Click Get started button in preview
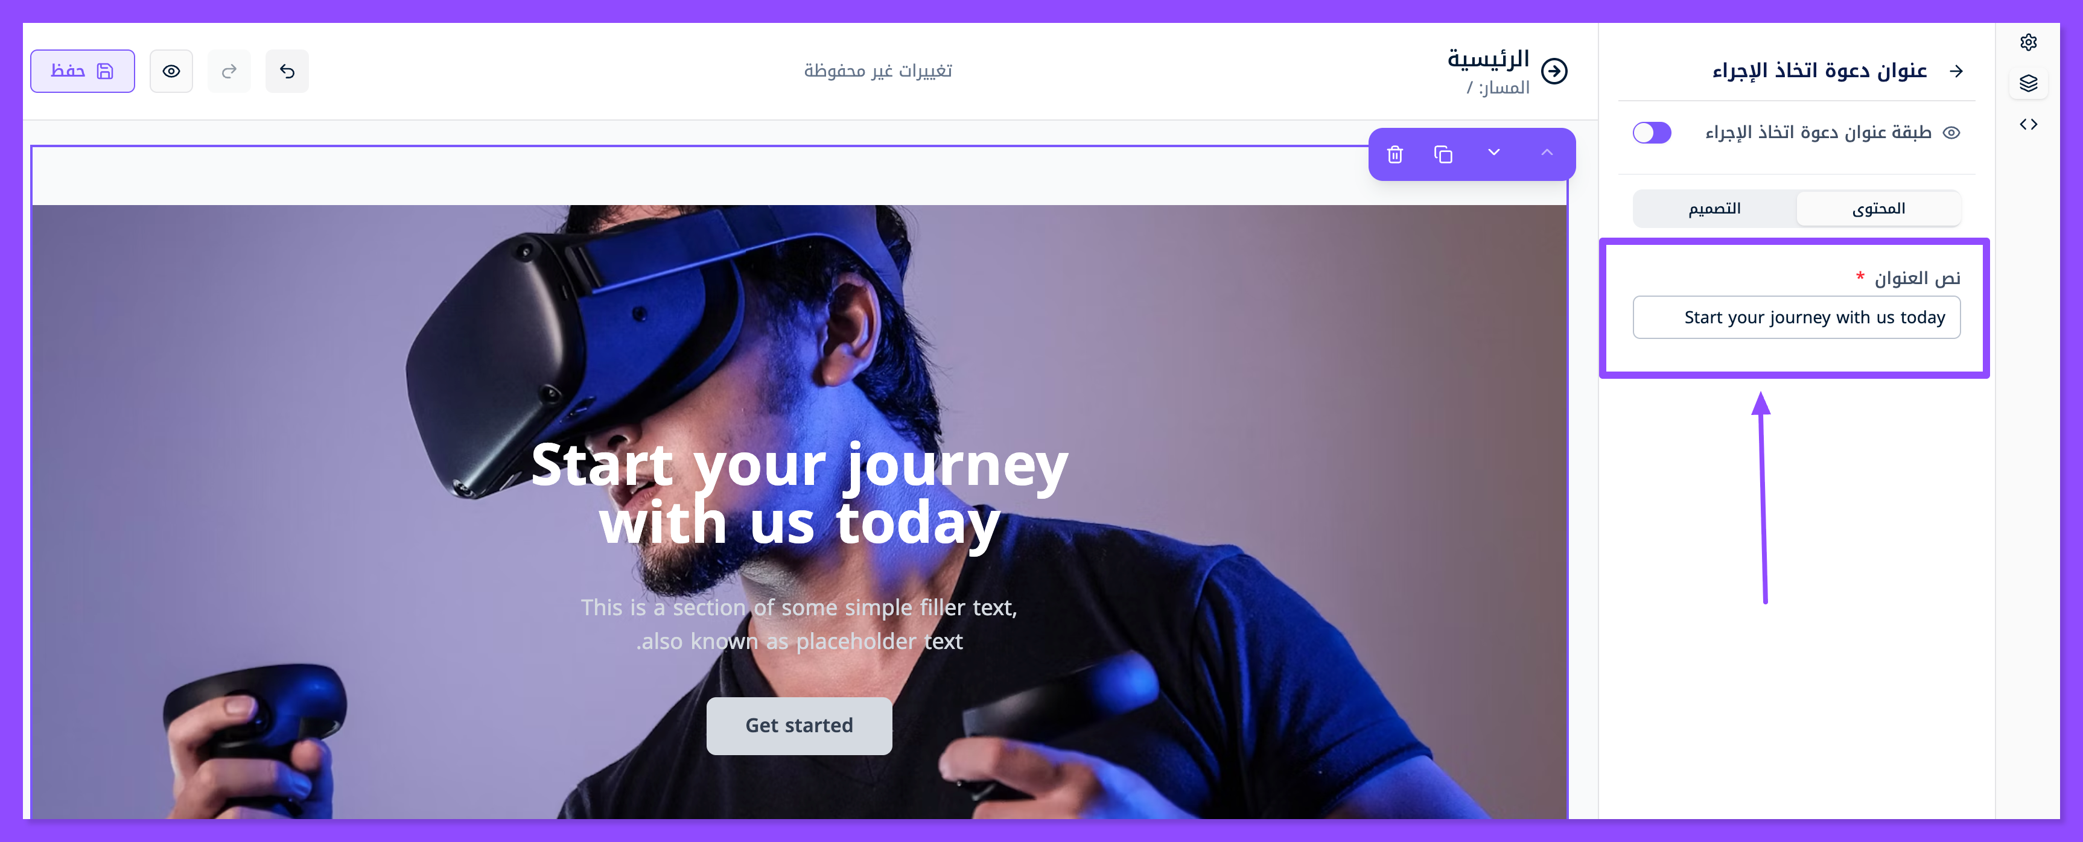2083x842 pixels. (799, 726)
